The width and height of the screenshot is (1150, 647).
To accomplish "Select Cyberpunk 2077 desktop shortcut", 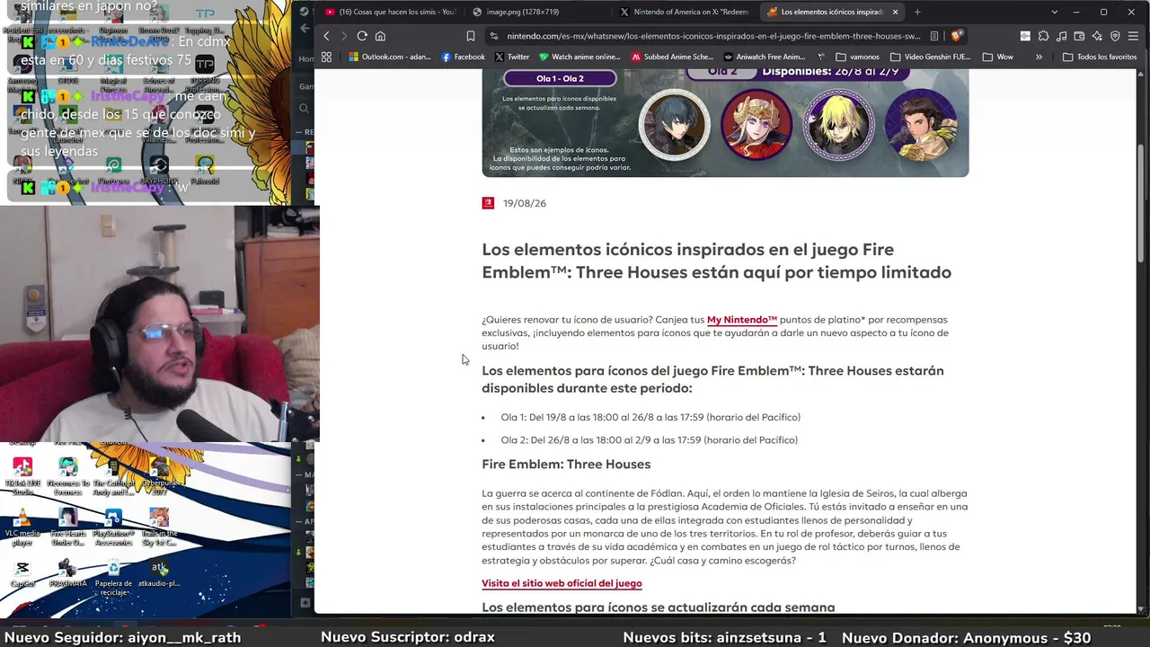I will click(x=159, y=476).
